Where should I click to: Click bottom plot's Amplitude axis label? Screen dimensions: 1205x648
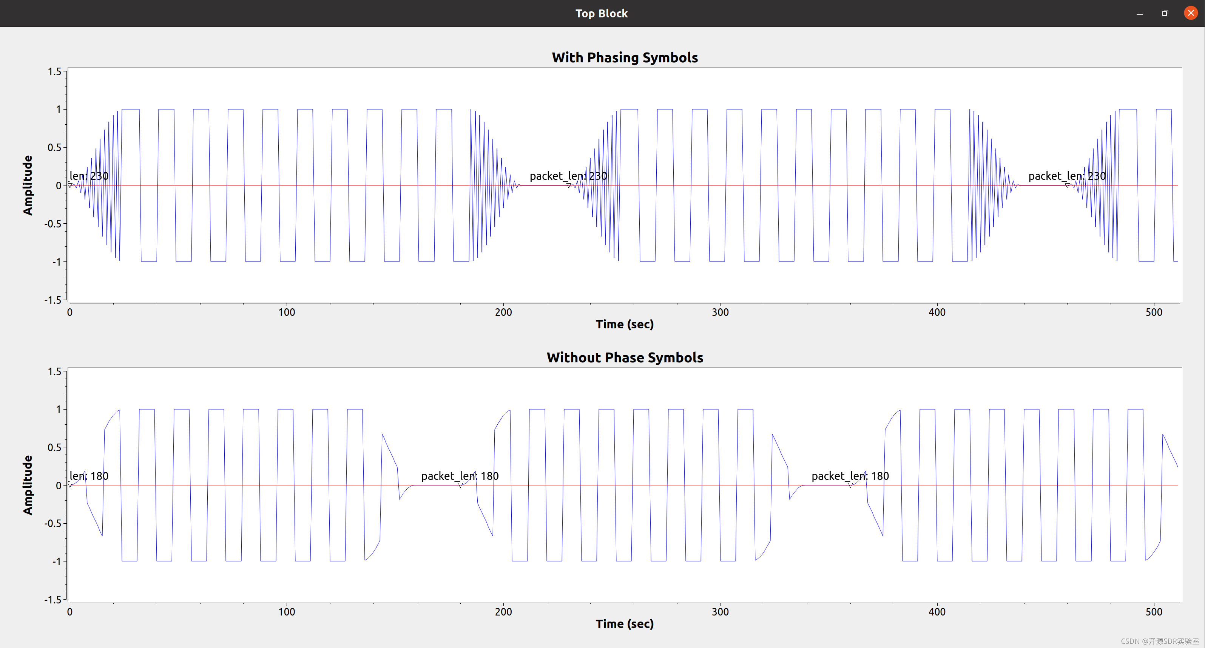pyautogui.click(x=28, y=485)
